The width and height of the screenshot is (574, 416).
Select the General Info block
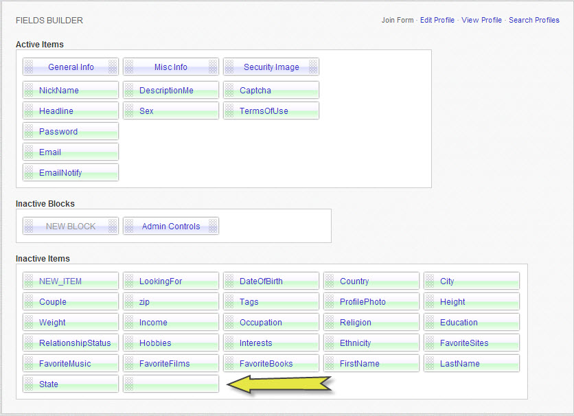(x=71, y=67)
